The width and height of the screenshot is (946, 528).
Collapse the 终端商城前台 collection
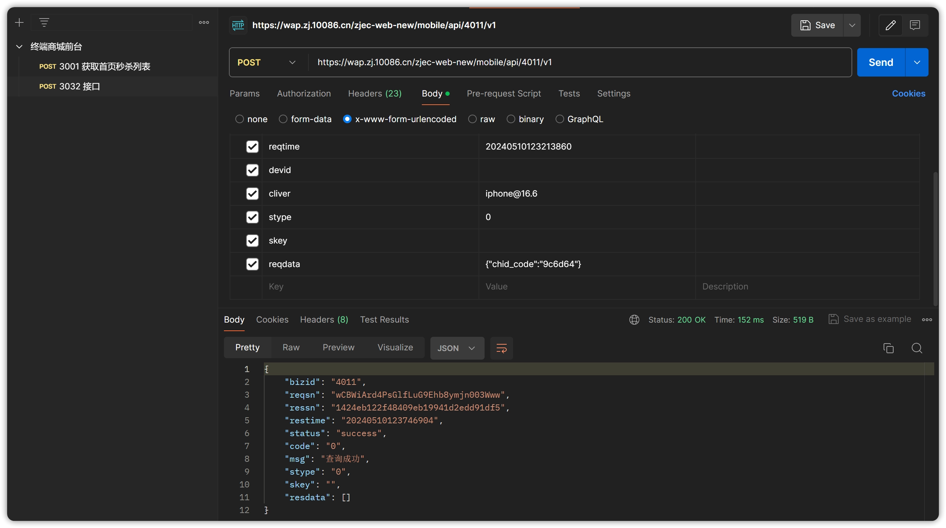pyautogui.click(x=19, y=47)
